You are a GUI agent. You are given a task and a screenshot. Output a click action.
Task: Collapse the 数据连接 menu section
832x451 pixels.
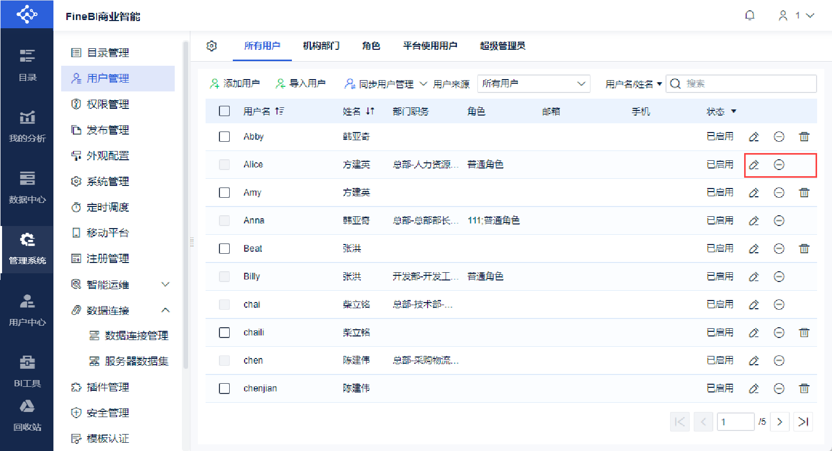165,310
